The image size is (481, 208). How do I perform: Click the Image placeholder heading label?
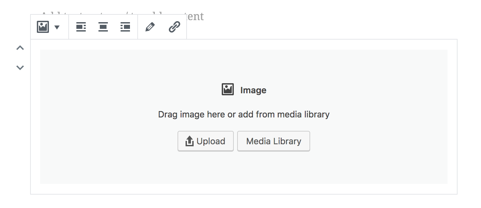[253, 90]
